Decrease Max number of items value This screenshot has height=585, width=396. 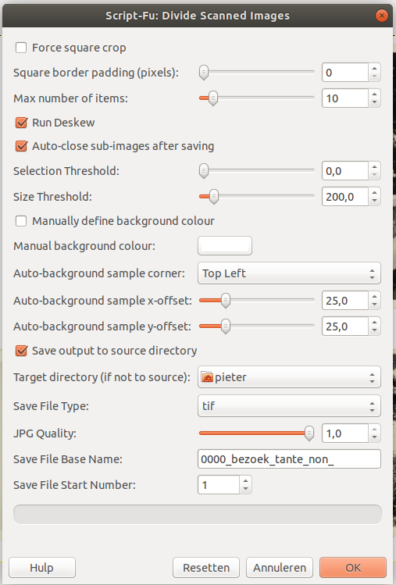(374, 102)
